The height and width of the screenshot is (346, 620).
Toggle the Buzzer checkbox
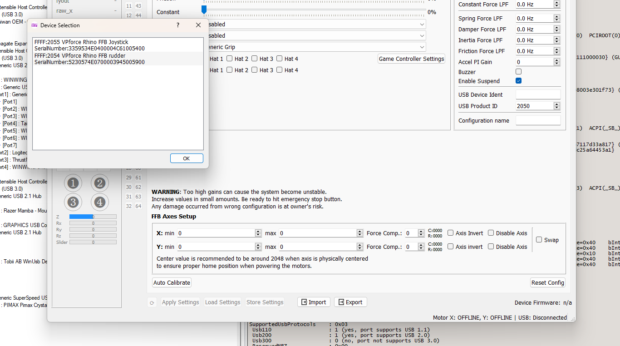(x=519, y=72)
